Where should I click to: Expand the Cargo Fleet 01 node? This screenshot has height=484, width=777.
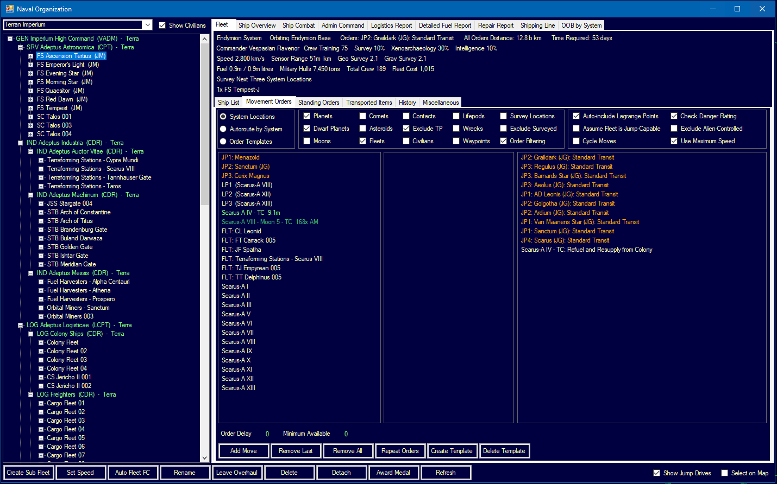[x=41, y=403]
